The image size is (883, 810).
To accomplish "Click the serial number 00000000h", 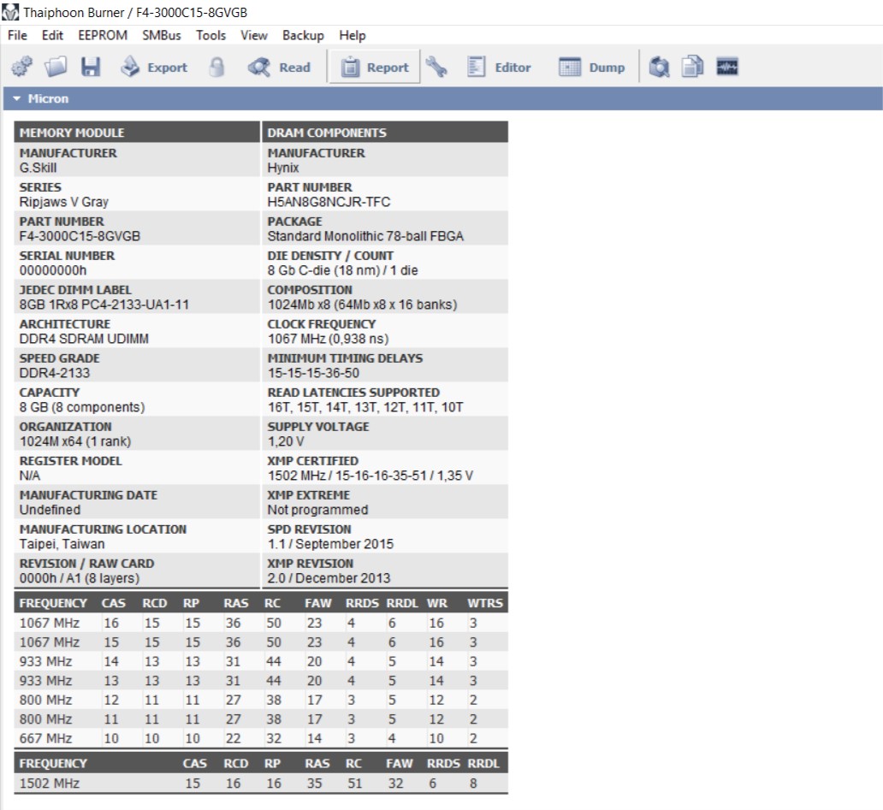I will pos(53,270).
